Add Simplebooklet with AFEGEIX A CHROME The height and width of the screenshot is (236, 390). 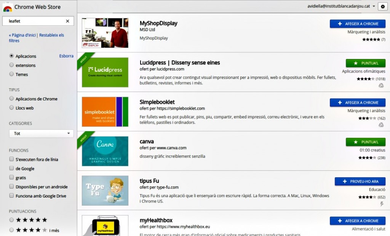(x=358, y=103)
